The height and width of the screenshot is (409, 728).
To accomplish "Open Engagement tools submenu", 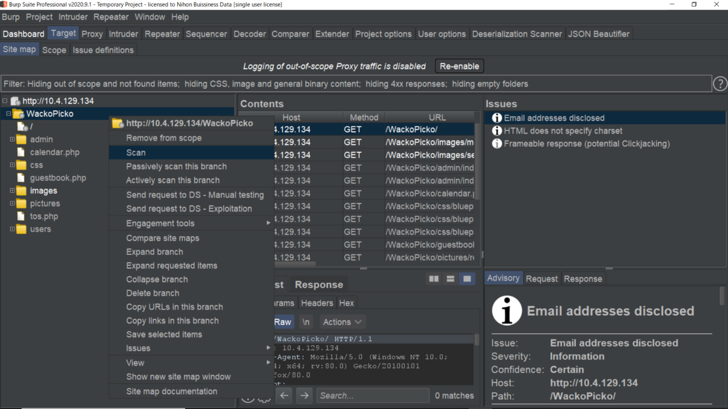I will pos(191,224).
